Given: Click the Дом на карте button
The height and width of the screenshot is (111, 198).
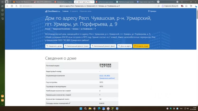Looking at the screenshot, I should click(x=125, y=46).
